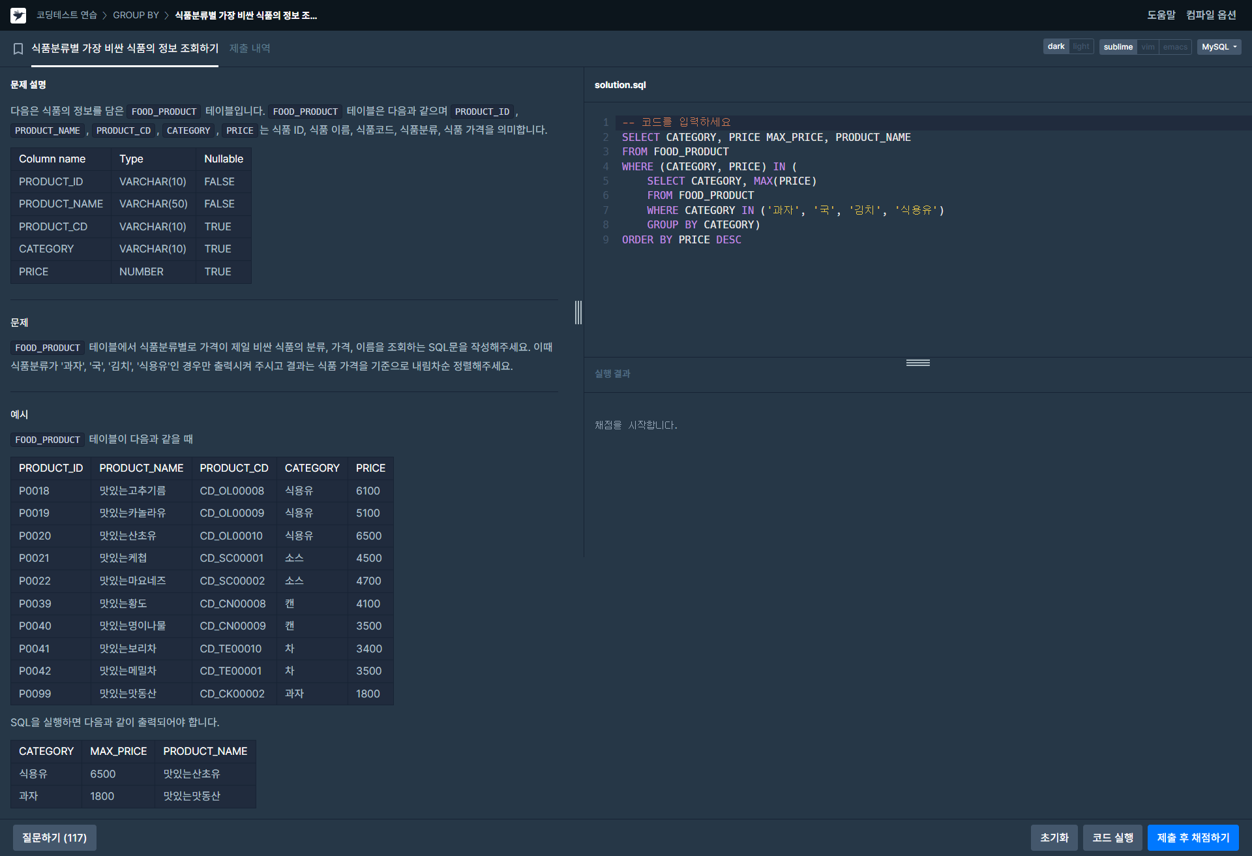
Task: Run code with 코드 실행 button
Action: click(x=1112, y=838)
